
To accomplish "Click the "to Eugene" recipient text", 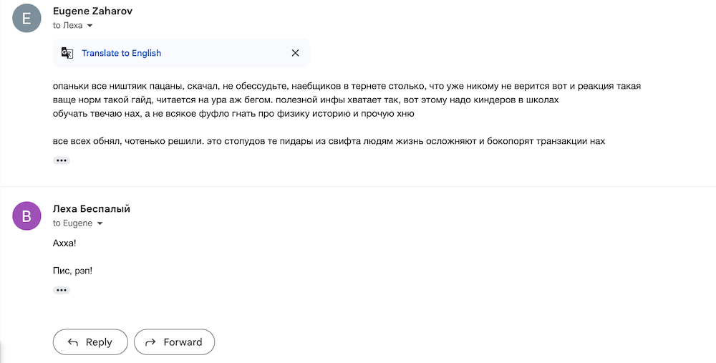I will click(72, 223).
